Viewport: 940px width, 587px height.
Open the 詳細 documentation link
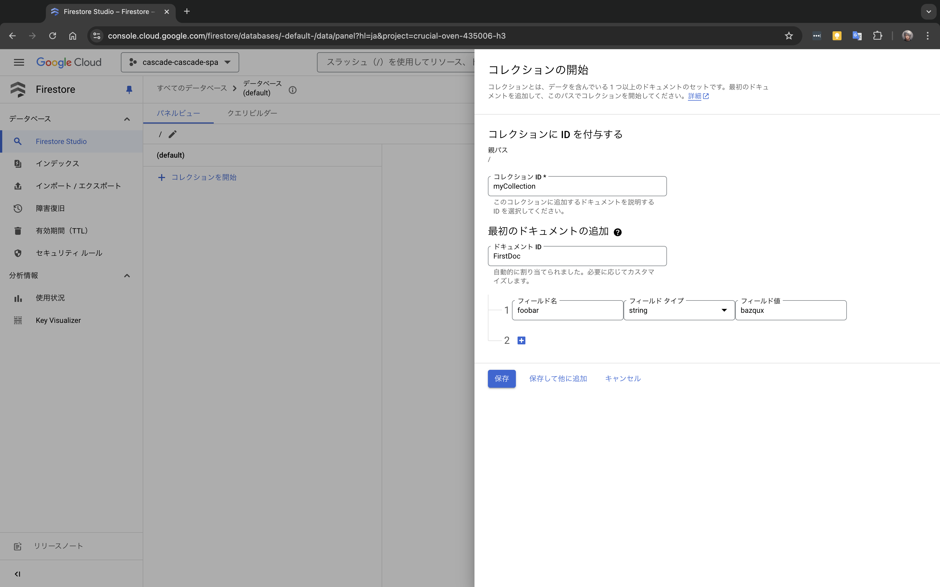[695, 96]
